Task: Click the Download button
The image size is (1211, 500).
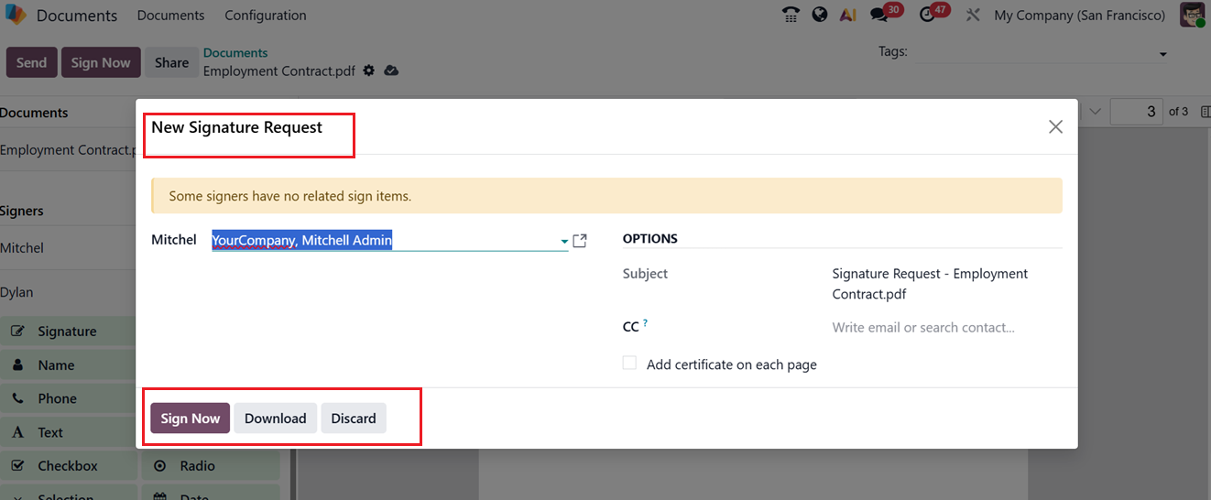Action: tap(275, 418)
